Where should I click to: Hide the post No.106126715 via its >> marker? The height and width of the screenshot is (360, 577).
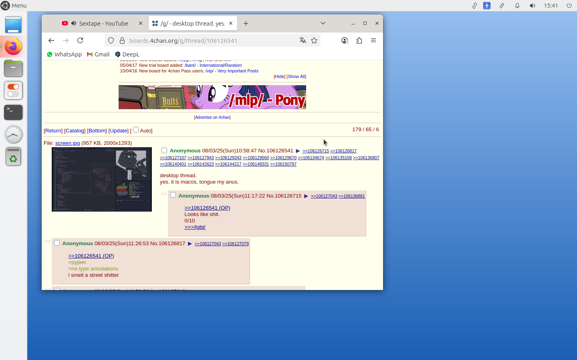pos(163,194)
